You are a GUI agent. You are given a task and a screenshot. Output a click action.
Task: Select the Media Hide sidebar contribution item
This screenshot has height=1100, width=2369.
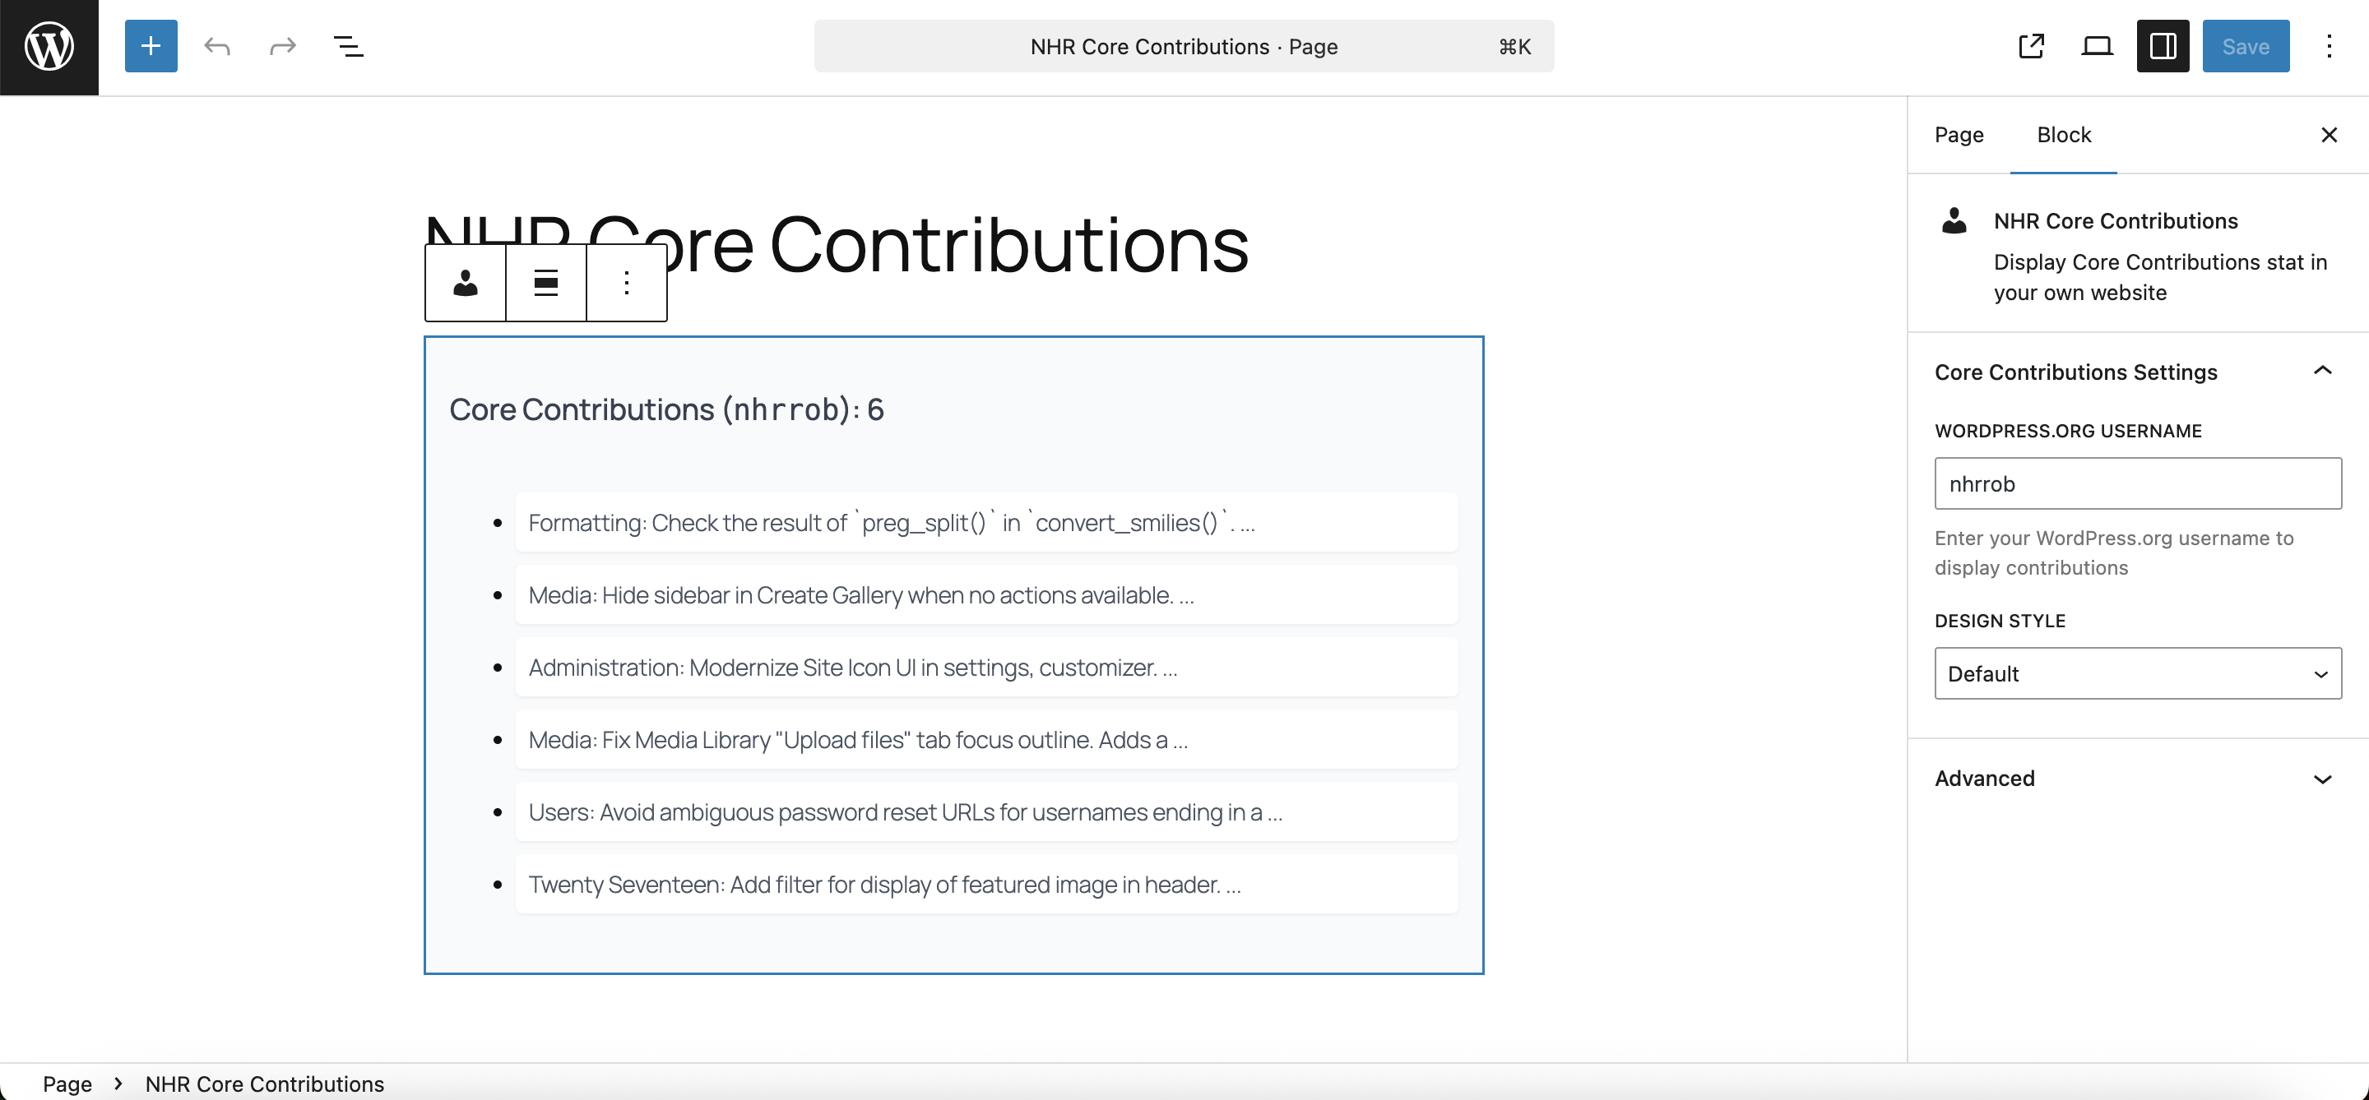click(x=986, y=595)
